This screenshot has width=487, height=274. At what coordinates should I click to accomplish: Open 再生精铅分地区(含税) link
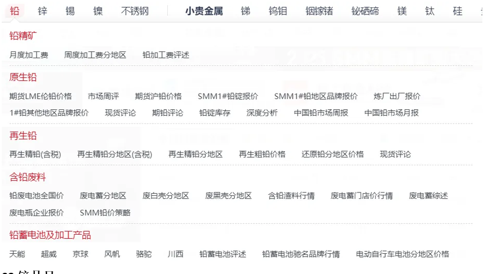tap(115, 154)
